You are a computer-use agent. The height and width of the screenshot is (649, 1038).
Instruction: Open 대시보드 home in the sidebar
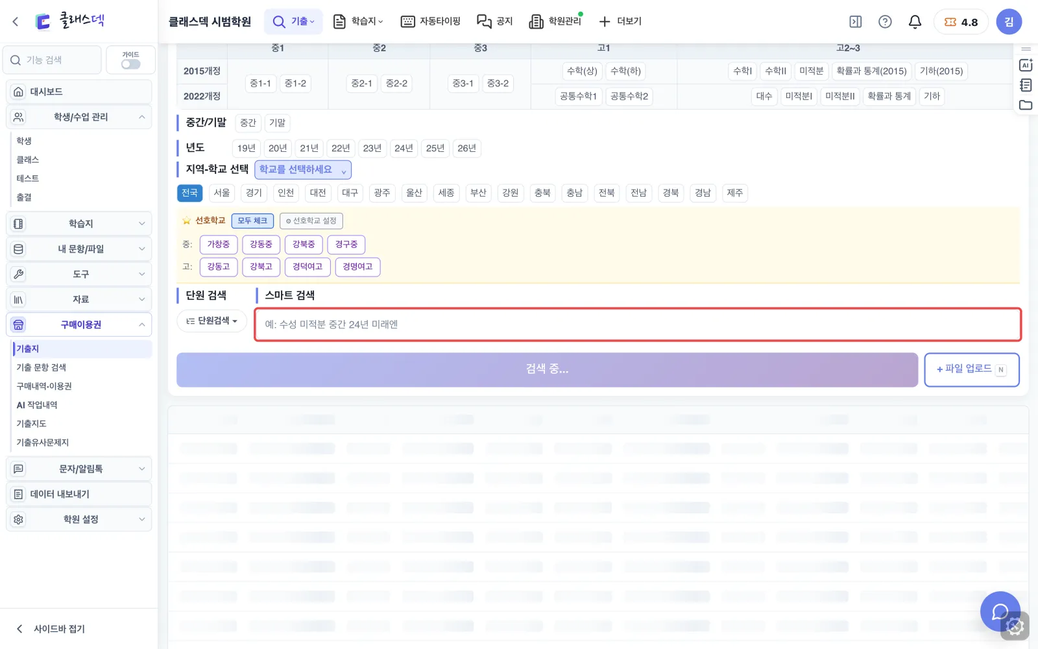[x=79, y=92]
